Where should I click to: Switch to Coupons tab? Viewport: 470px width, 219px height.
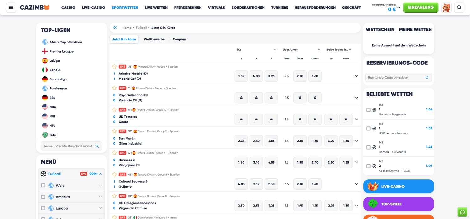click(x=180, y=39)
